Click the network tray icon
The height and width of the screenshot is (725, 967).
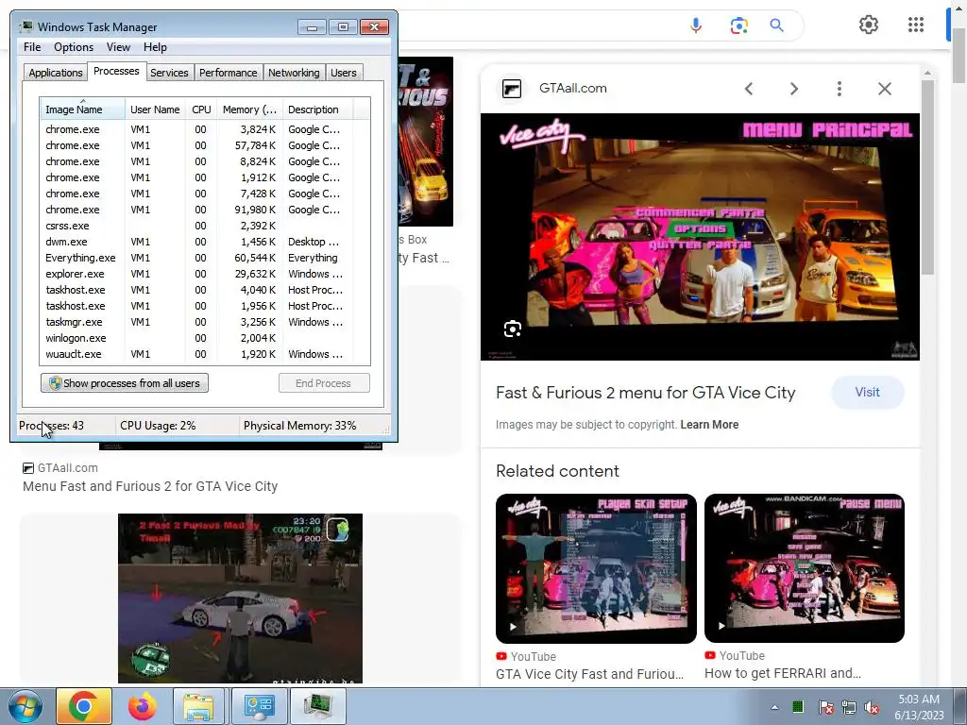[x=849, y=707]
